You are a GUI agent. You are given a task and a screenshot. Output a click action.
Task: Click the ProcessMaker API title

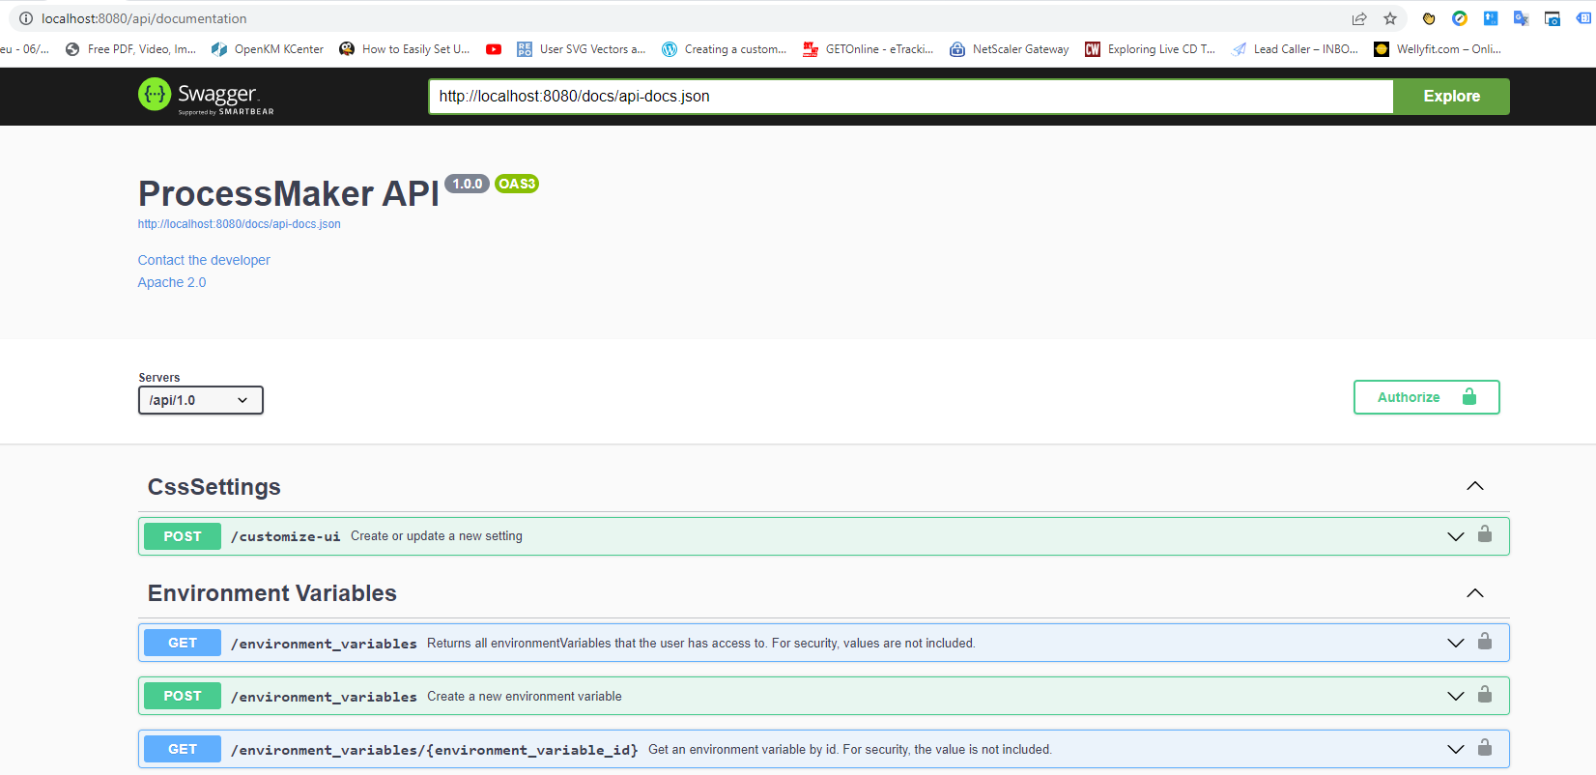coord(289,193)
